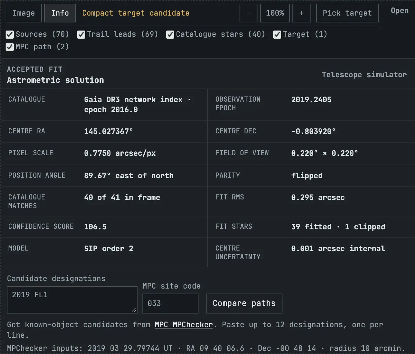Click the Telescope simulator label
This screenshot has height=354, width=415.
(364, 75)
